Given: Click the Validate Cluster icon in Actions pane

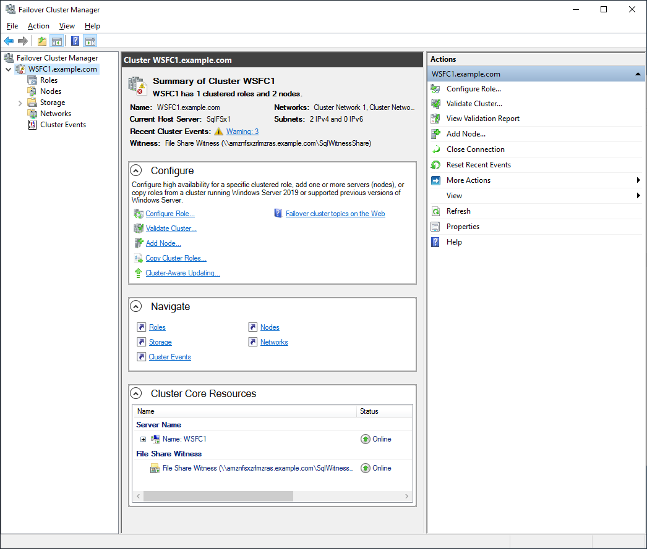Looking at the screenshot, I should click(435, 104).
